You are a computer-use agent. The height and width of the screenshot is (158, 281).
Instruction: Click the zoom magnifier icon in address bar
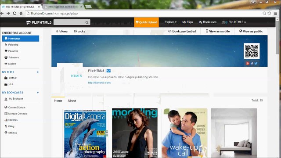pos(264,13)
